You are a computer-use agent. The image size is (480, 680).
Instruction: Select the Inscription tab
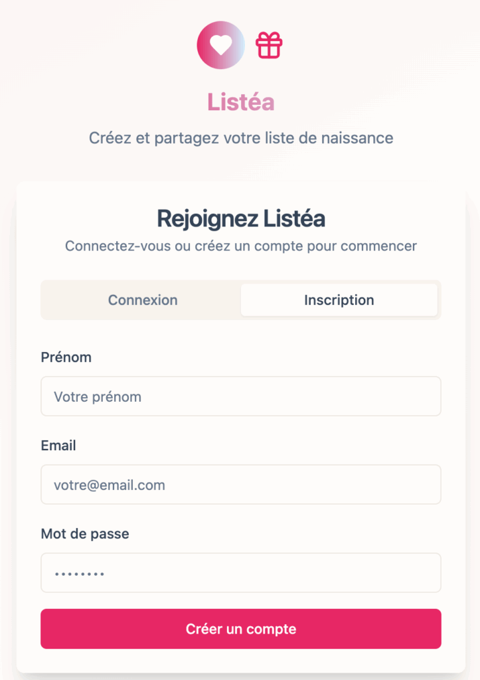click(339, 300)
